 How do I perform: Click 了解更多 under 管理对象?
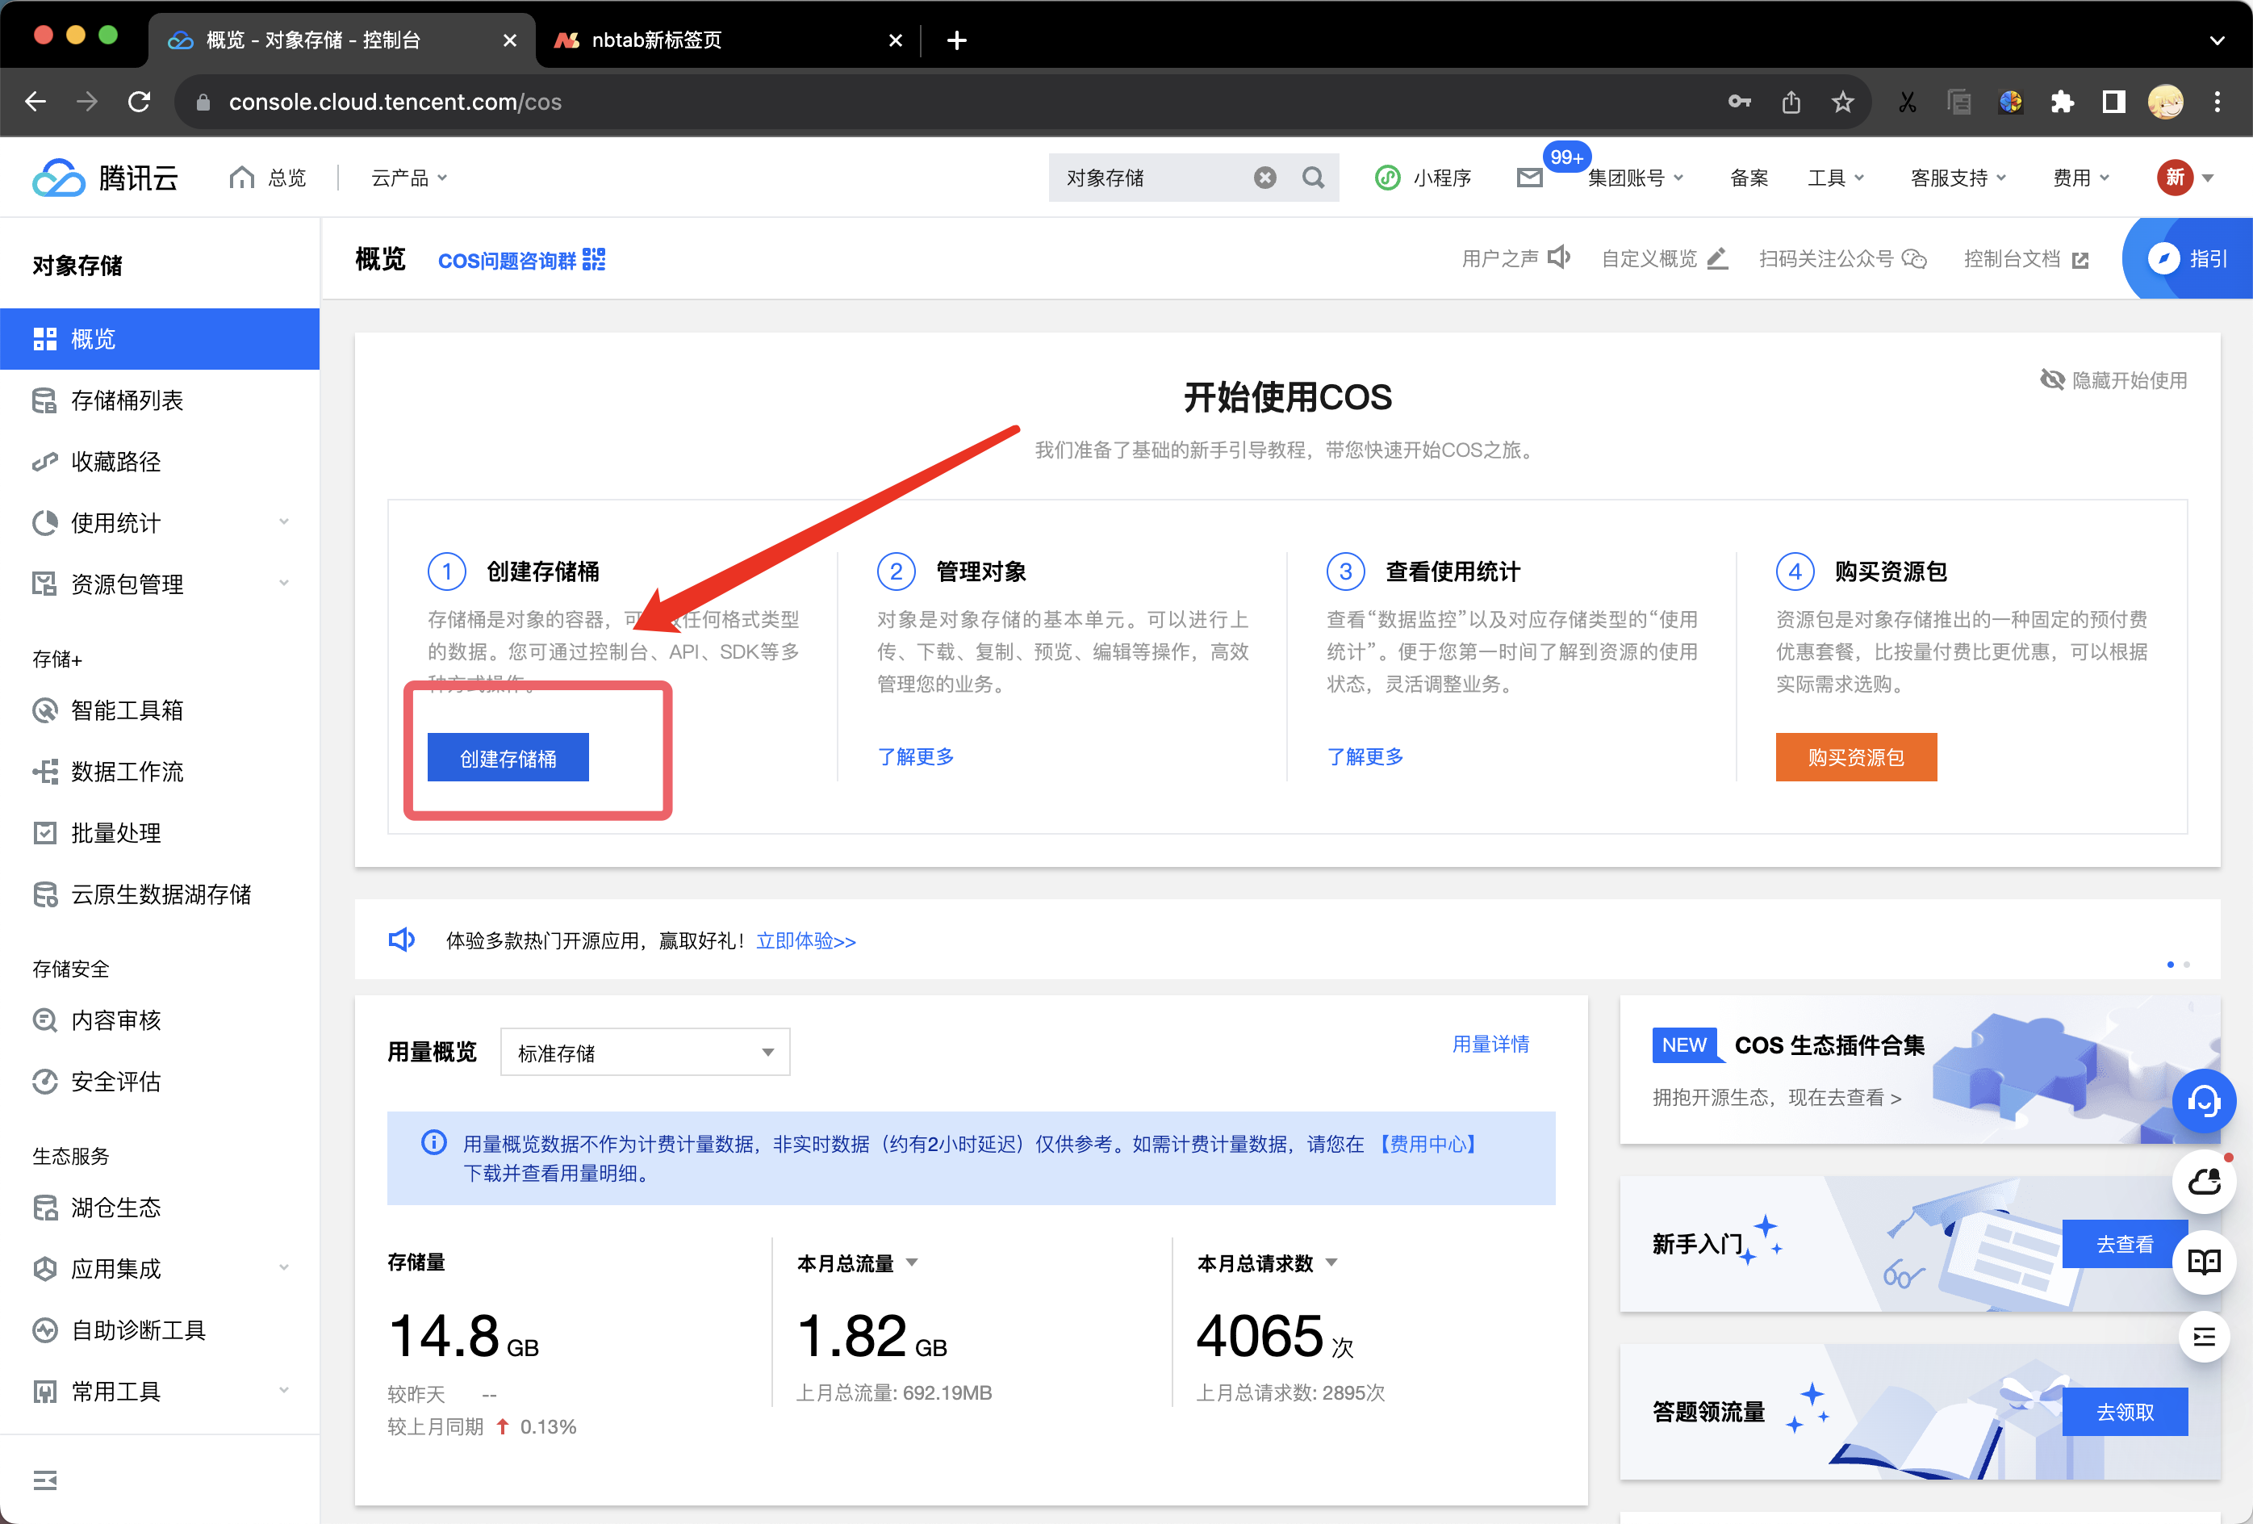pyautogui.click(x=915, y=756)
